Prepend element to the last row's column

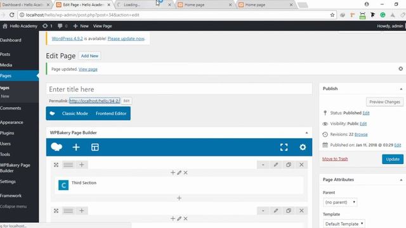173,218
